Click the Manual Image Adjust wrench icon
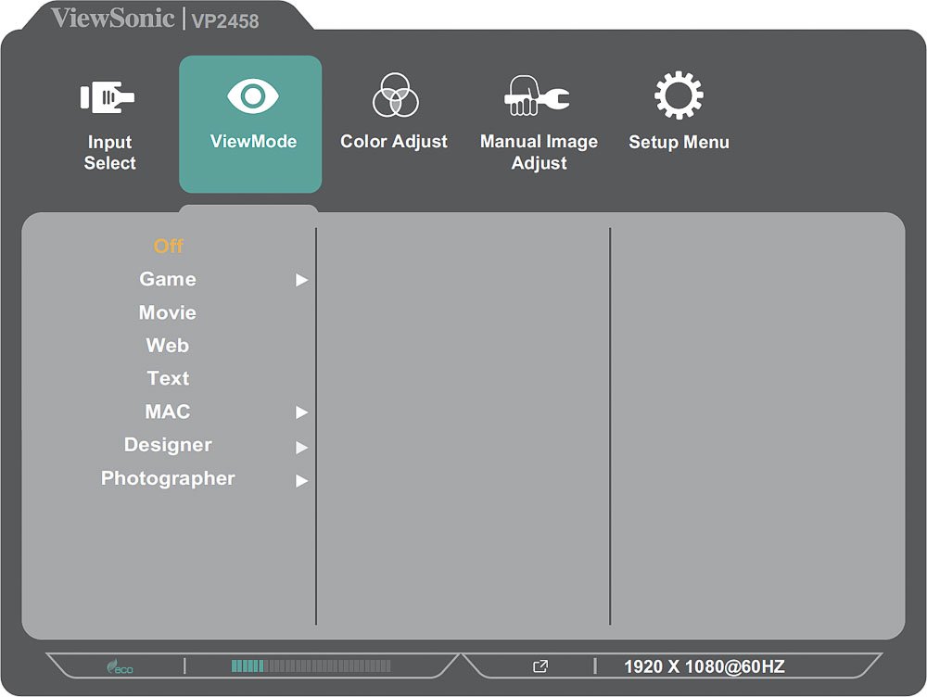The image size is (927, 697). (x=538, y=96)
